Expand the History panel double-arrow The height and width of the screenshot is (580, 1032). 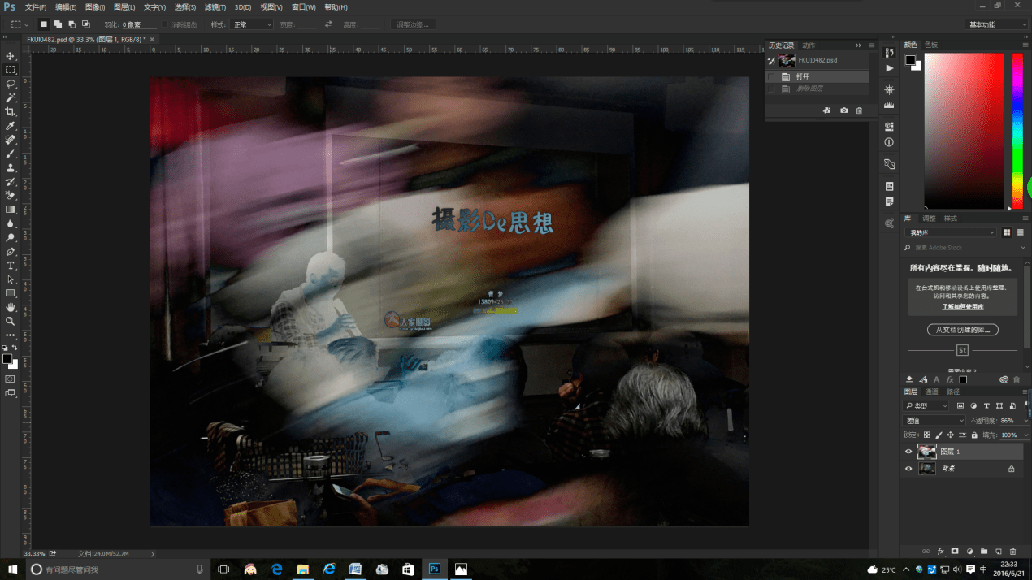point(858,45)
